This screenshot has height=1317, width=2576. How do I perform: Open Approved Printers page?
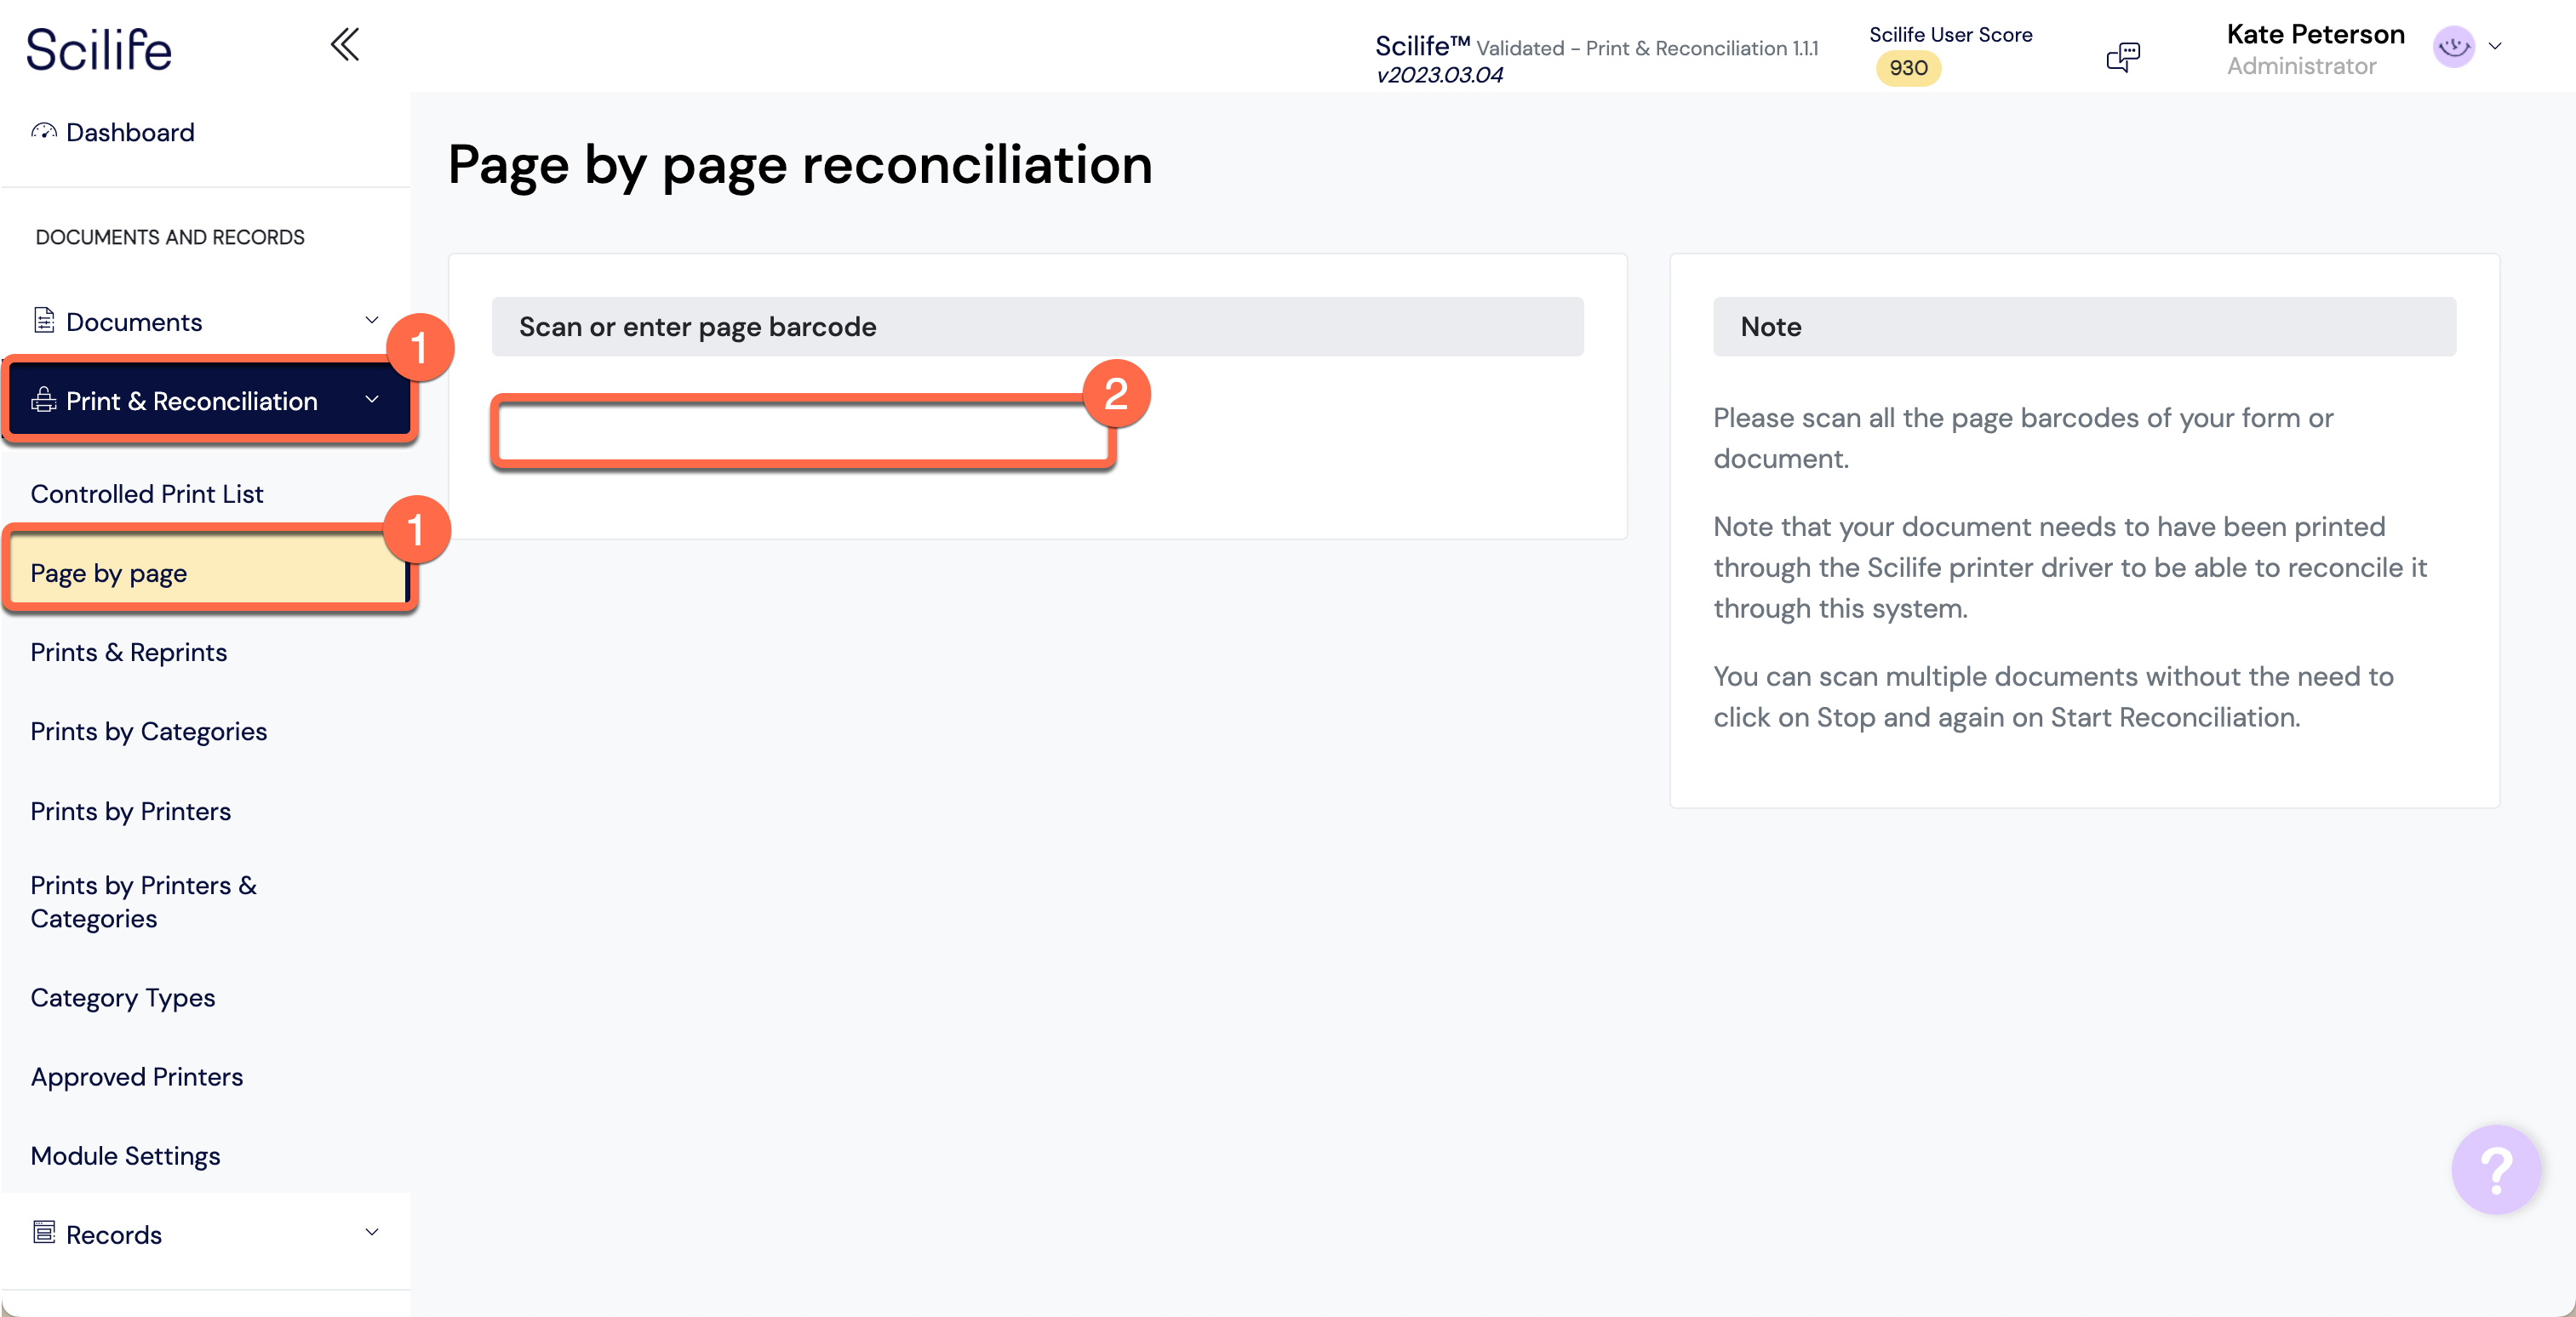coord(137,1076)
